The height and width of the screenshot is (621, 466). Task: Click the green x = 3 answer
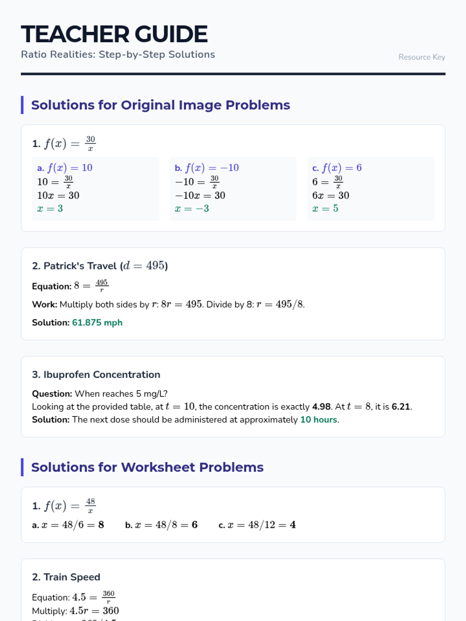(x=50, y=208)
